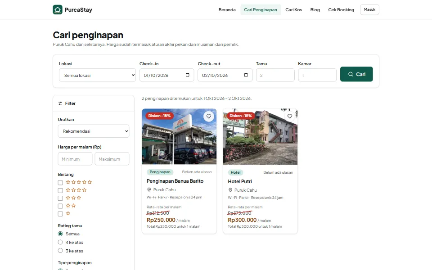Click the Filter sliders icon
This screenshot has height=270, width=432.
tap(60, 103)
